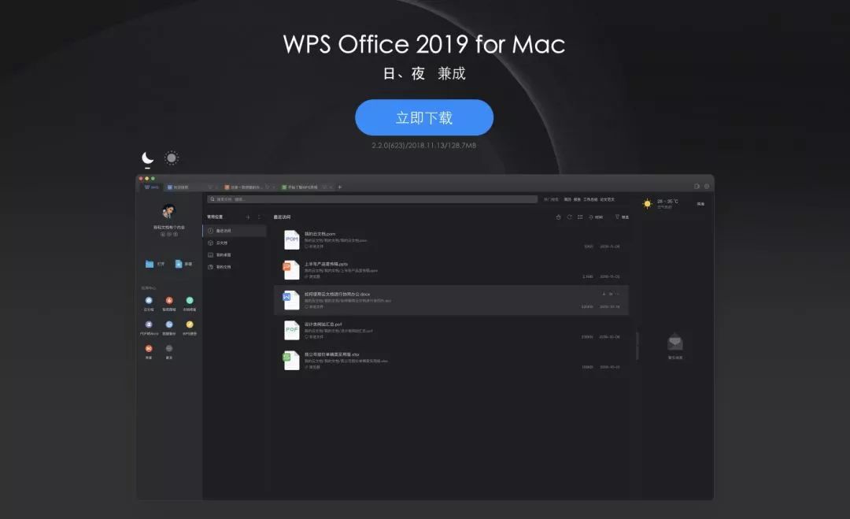Open the .pptx presentation file row
Screen dimensions: 850x519
[x=451, y=270]
